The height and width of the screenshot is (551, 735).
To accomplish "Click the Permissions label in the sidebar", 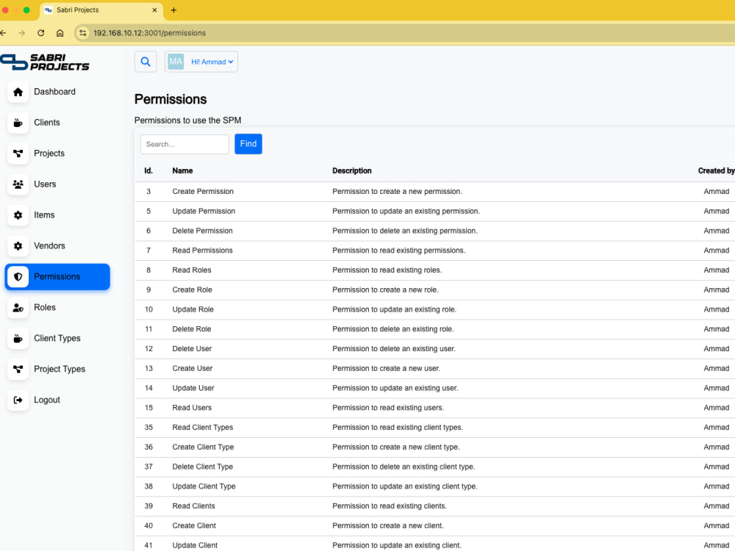I will (57, 277).
